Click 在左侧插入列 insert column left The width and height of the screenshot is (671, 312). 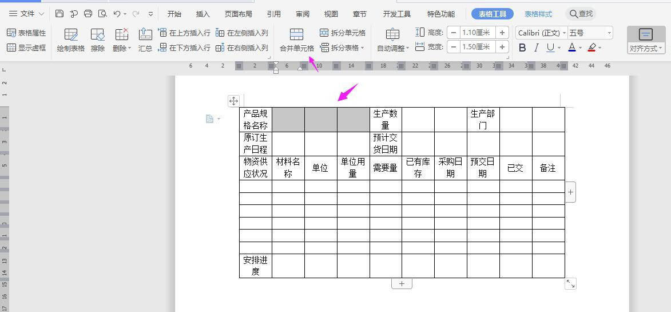pyautogui.click(x=242, y=33)
